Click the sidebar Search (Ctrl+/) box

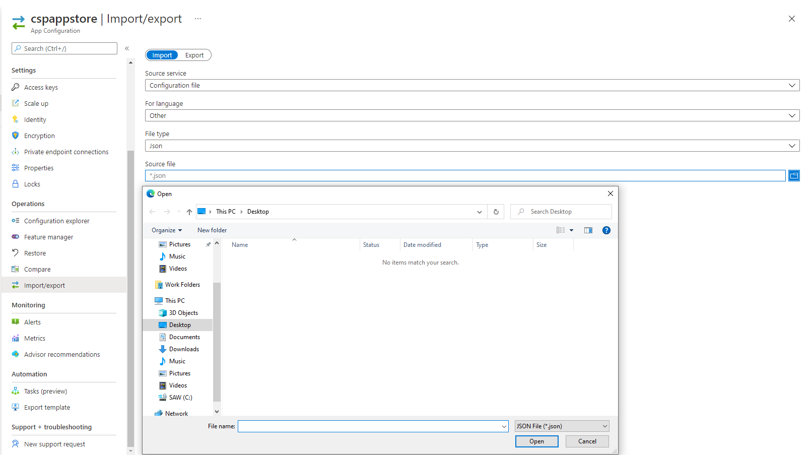(x=64, y=48)
